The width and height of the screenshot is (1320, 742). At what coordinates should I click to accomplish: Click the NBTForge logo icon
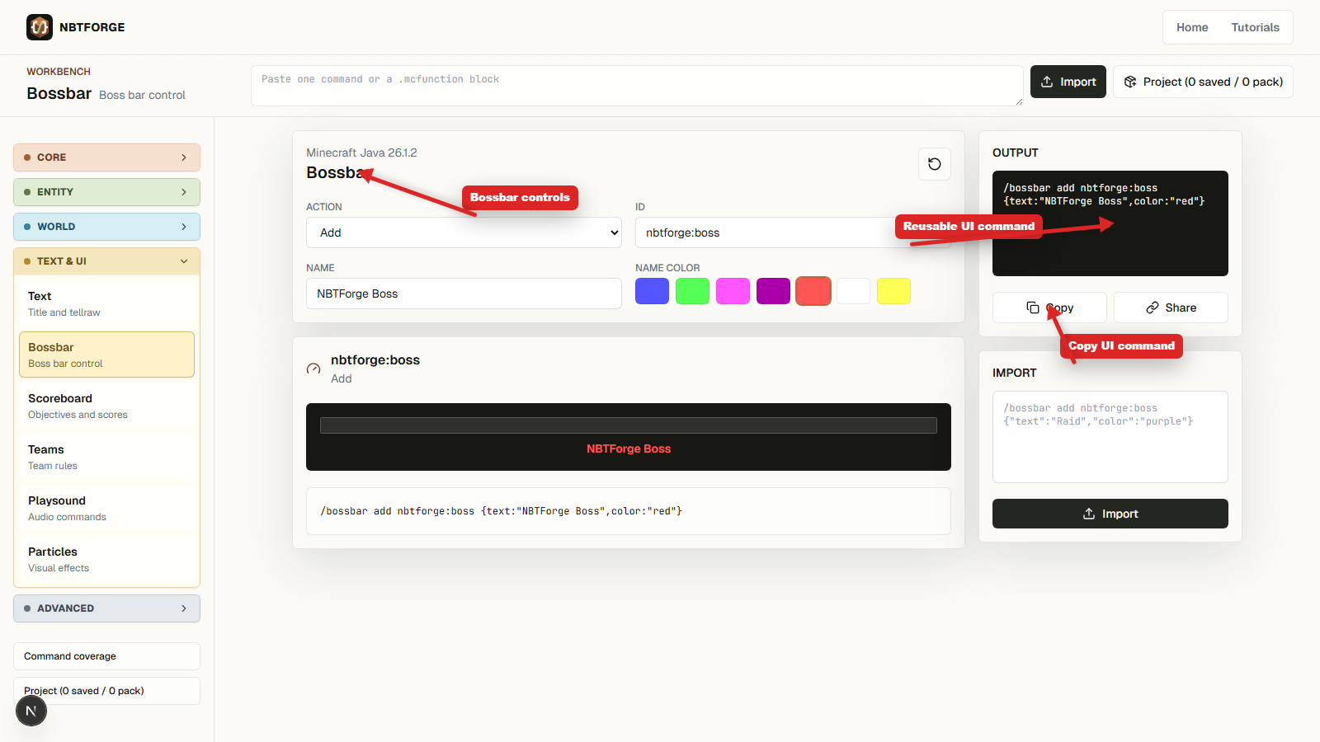pos(40,27)
